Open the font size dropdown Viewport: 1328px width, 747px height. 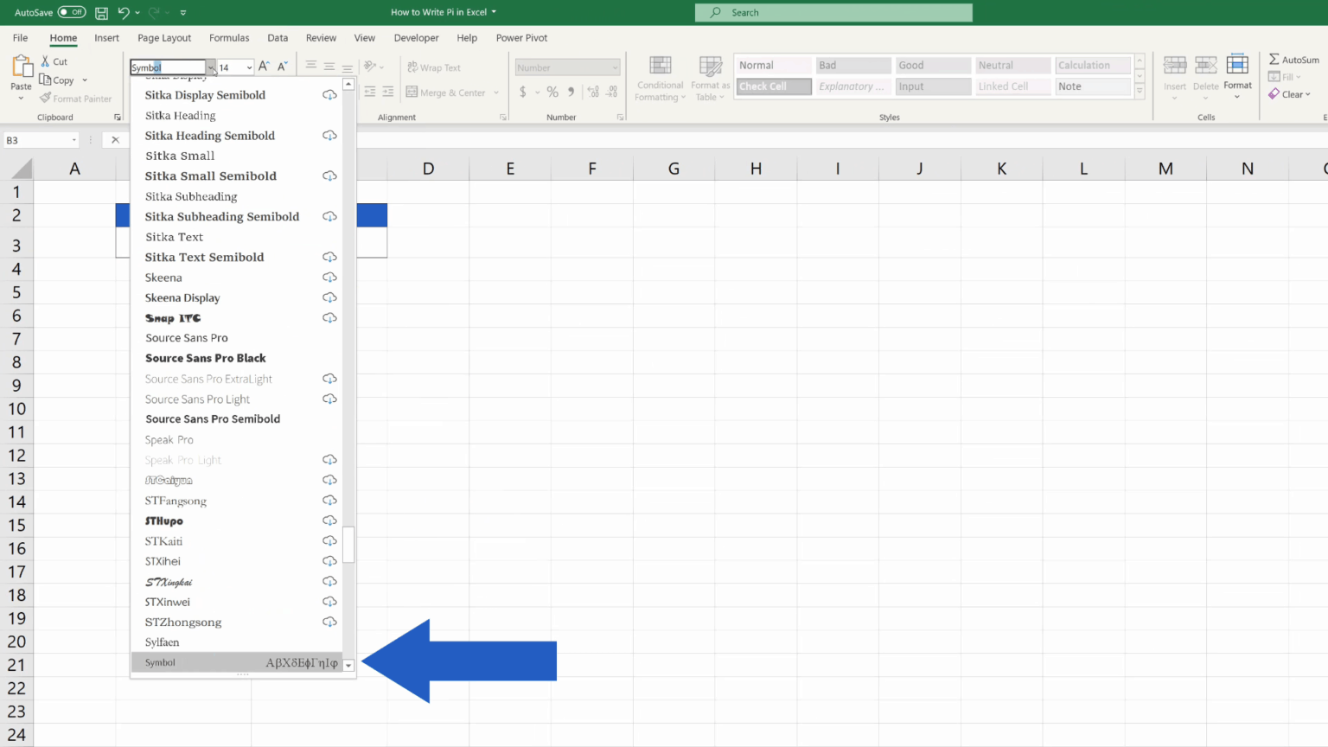click(249, 67)
